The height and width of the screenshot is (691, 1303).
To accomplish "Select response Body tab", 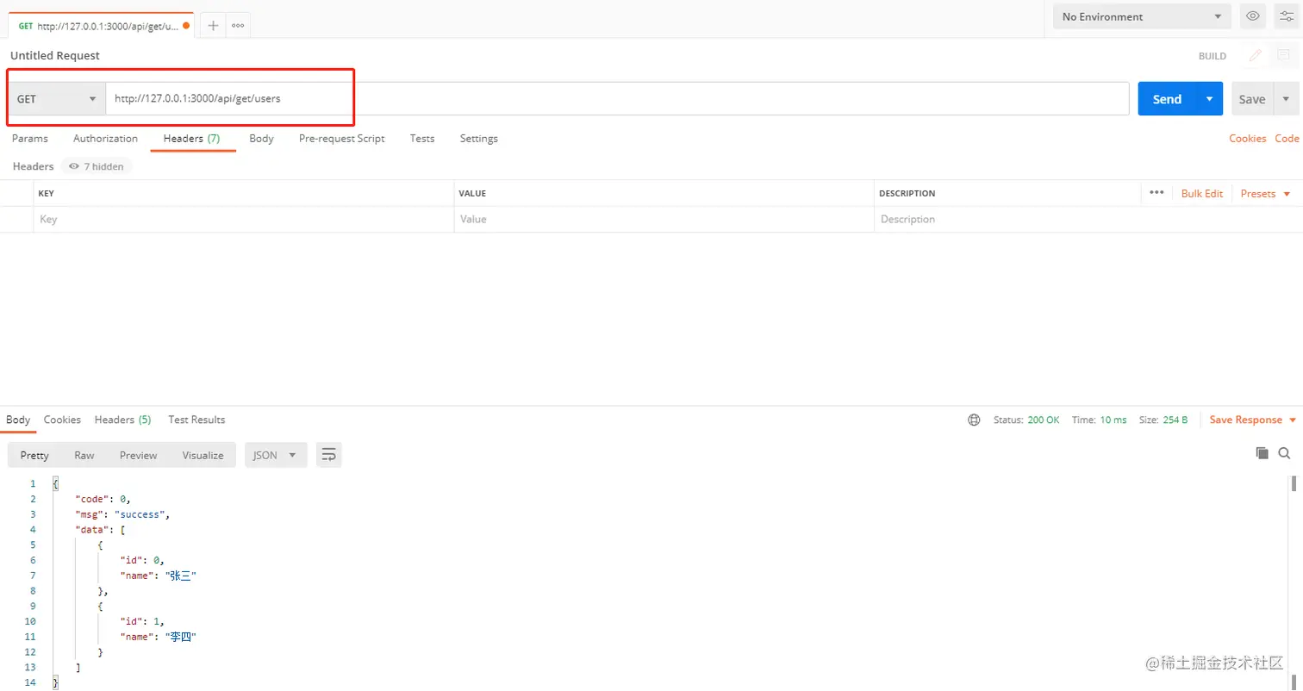I will (18, 420).
